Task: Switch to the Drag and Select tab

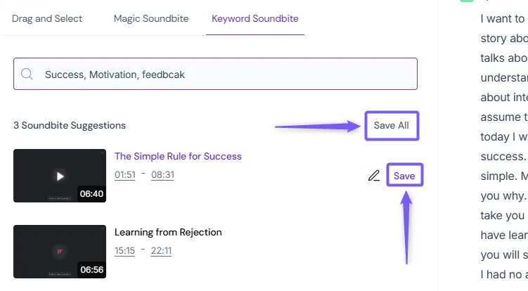Action: pyautogui.click(x=47, y=18)
